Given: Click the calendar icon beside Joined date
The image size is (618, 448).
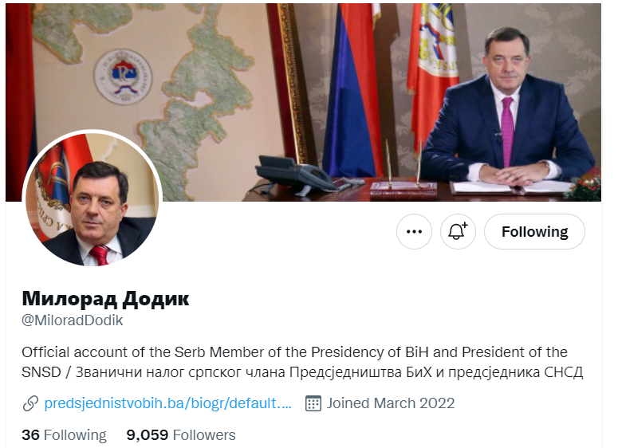Looking at the screenshot, I should [313, 403].
